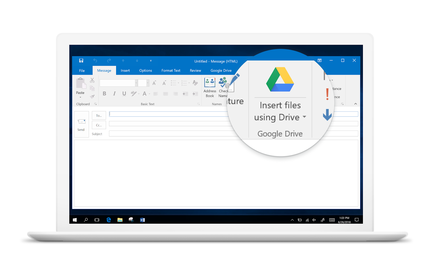
Task: Open Ribbon Display Options in the title bar
Action: coord(320,61)
